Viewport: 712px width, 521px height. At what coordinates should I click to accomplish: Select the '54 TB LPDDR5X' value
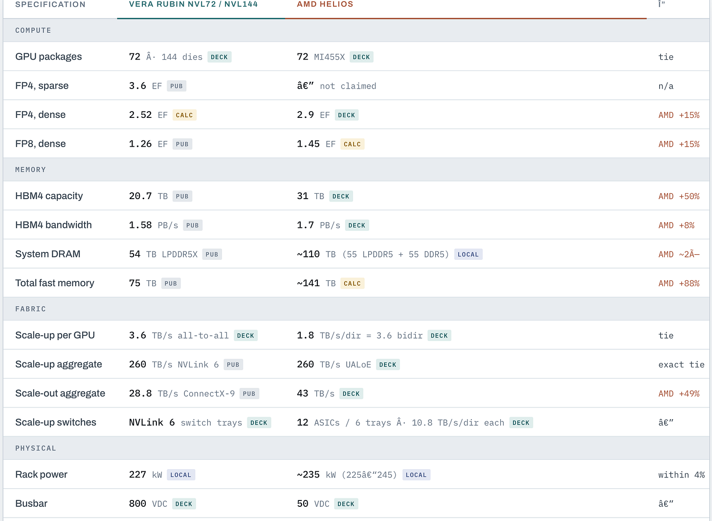163,254
